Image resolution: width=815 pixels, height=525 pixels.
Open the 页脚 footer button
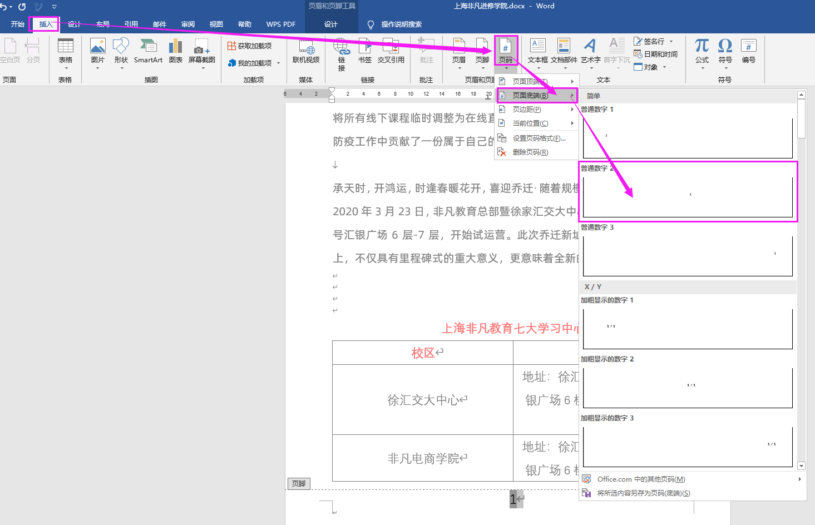click(482, 53)
